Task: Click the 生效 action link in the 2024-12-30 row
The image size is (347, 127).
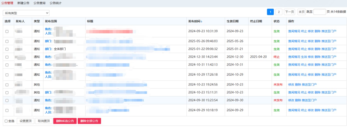Action: point(304,57)
